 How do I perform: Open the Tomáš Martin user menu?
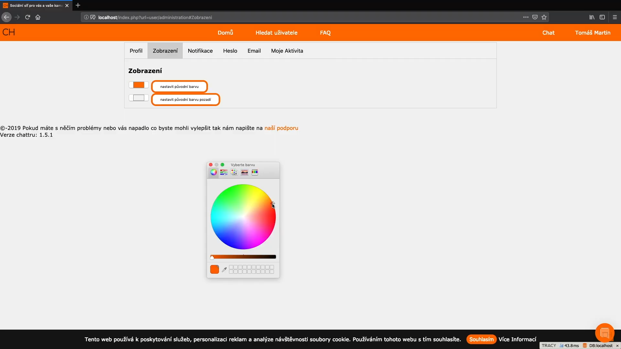coord(593,33)
